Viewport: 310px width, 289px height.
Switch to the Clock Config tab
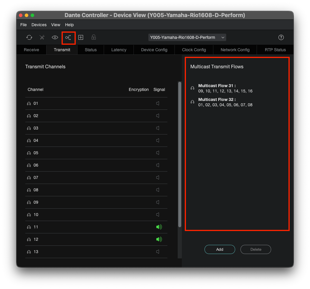pos(194,50)
